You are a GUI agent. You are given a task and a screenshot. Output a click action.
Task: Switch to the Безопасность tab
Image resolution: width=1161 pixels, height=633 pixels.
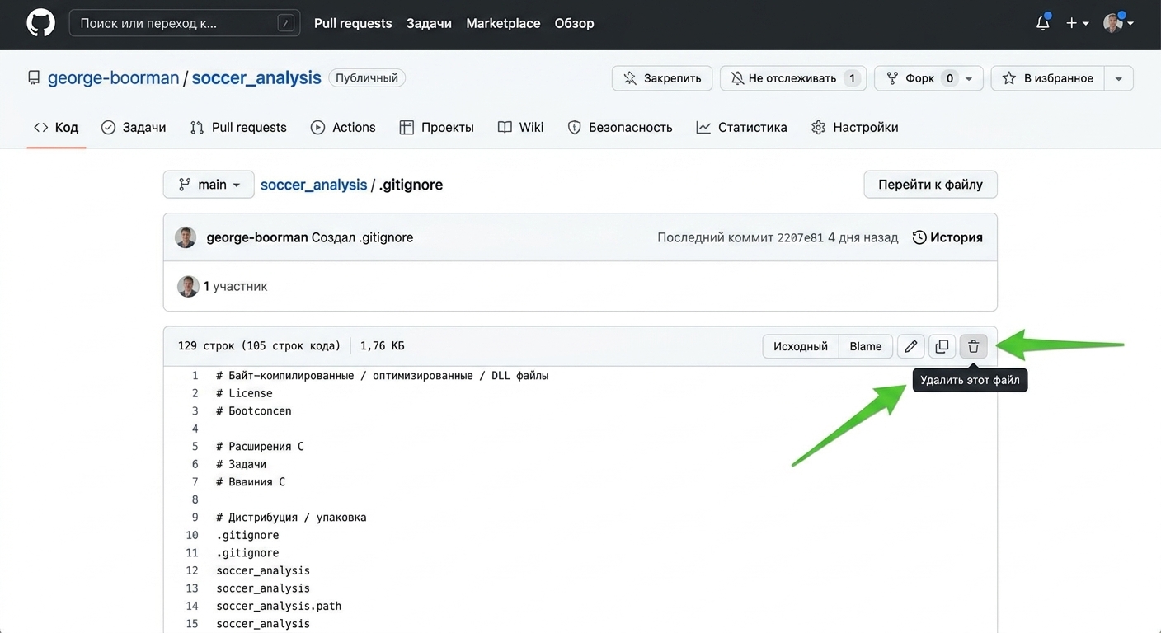[620, 127]
